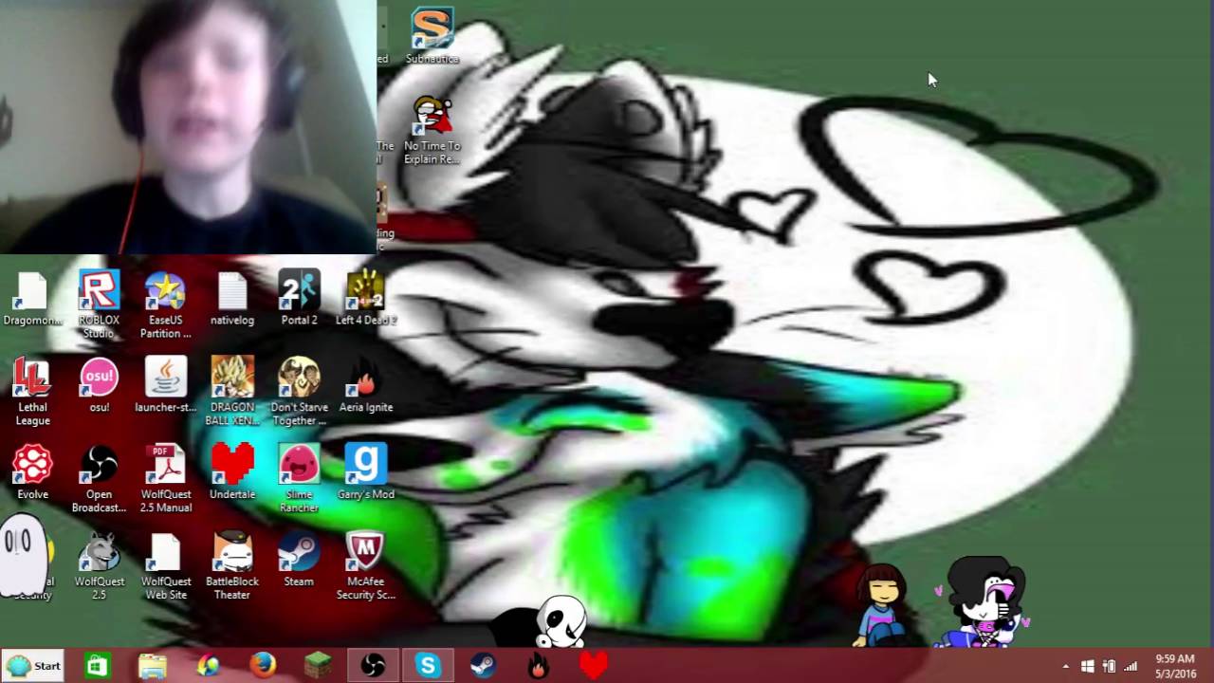
Task: Open Aeria Ignite desktop icon
Action: click(x=365, y=385)
